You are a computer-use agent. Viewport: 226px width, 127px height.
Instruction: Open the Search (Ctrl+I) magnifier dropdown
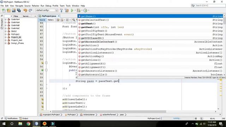(193, 6)
